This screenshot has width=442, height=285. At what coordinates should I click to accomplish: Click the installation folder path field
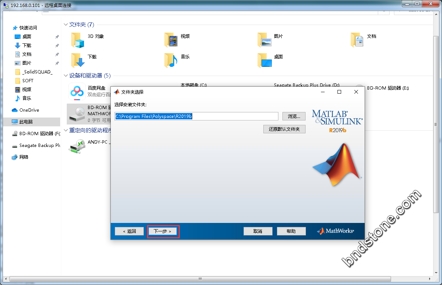tap(197, 116)
